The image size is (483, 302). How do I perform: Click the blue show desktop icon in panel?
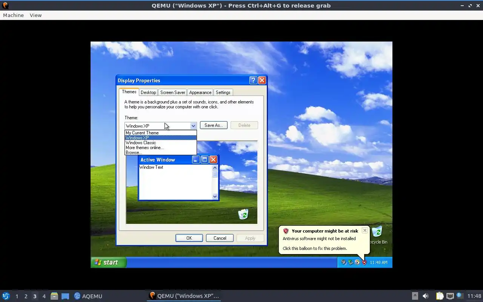coord(65,296)
